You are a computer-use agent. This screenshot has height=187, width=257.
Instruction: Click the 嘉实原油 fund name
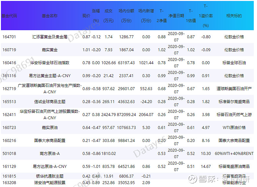pos(50,128)
